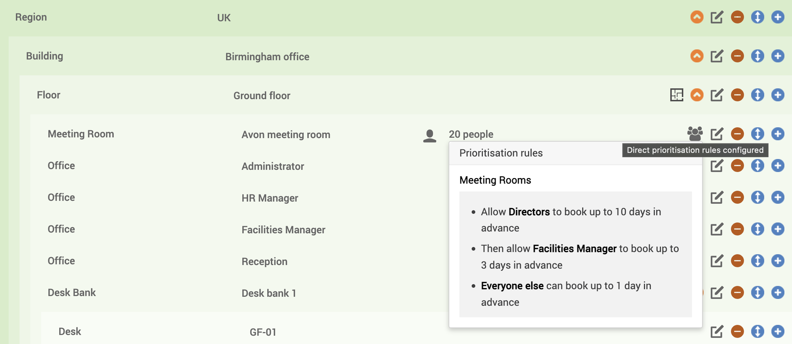Click the Direct prioritisation rules configured tooltip

694,150
